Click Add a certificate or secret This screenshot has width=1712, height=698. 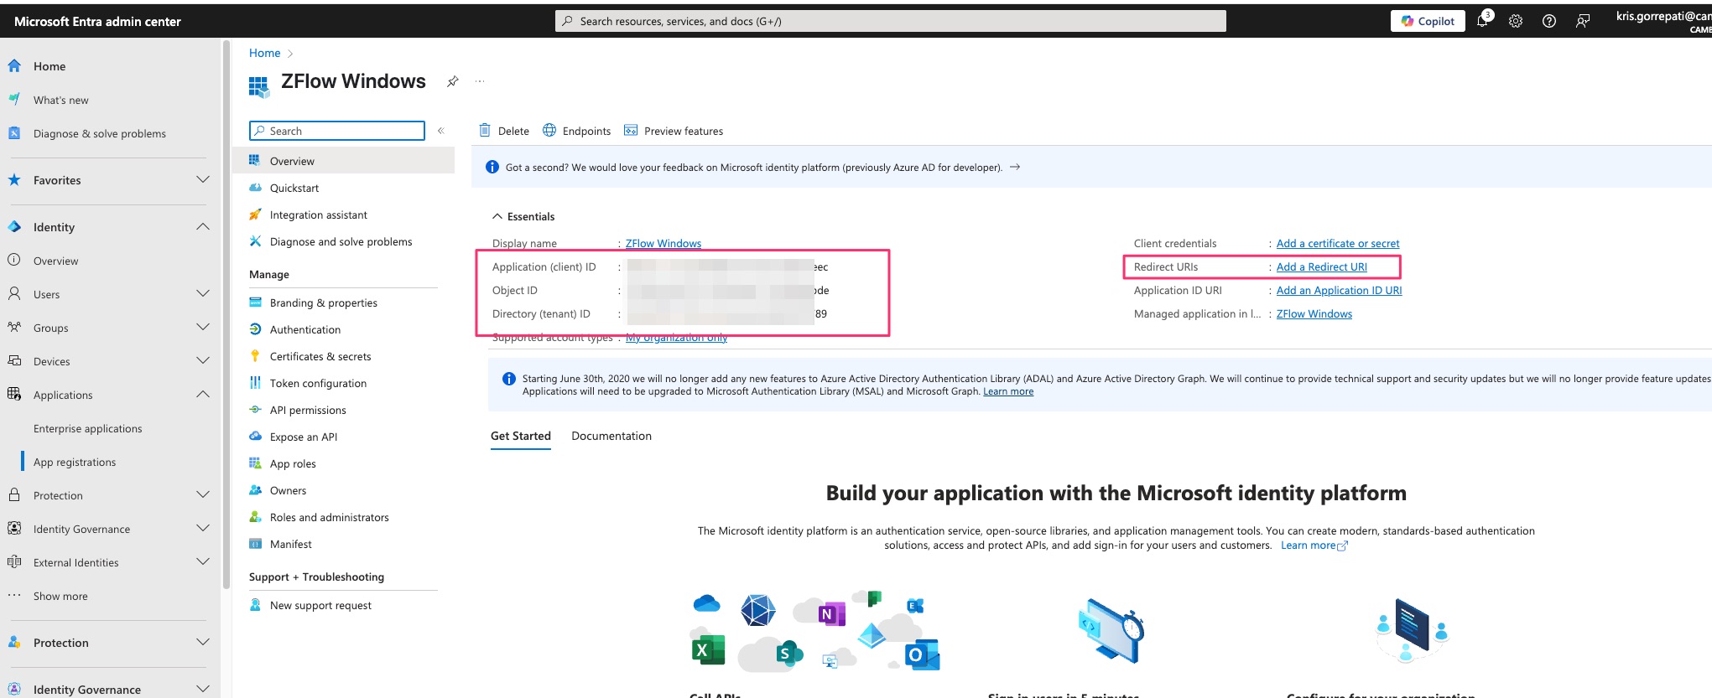[1338, 243]
